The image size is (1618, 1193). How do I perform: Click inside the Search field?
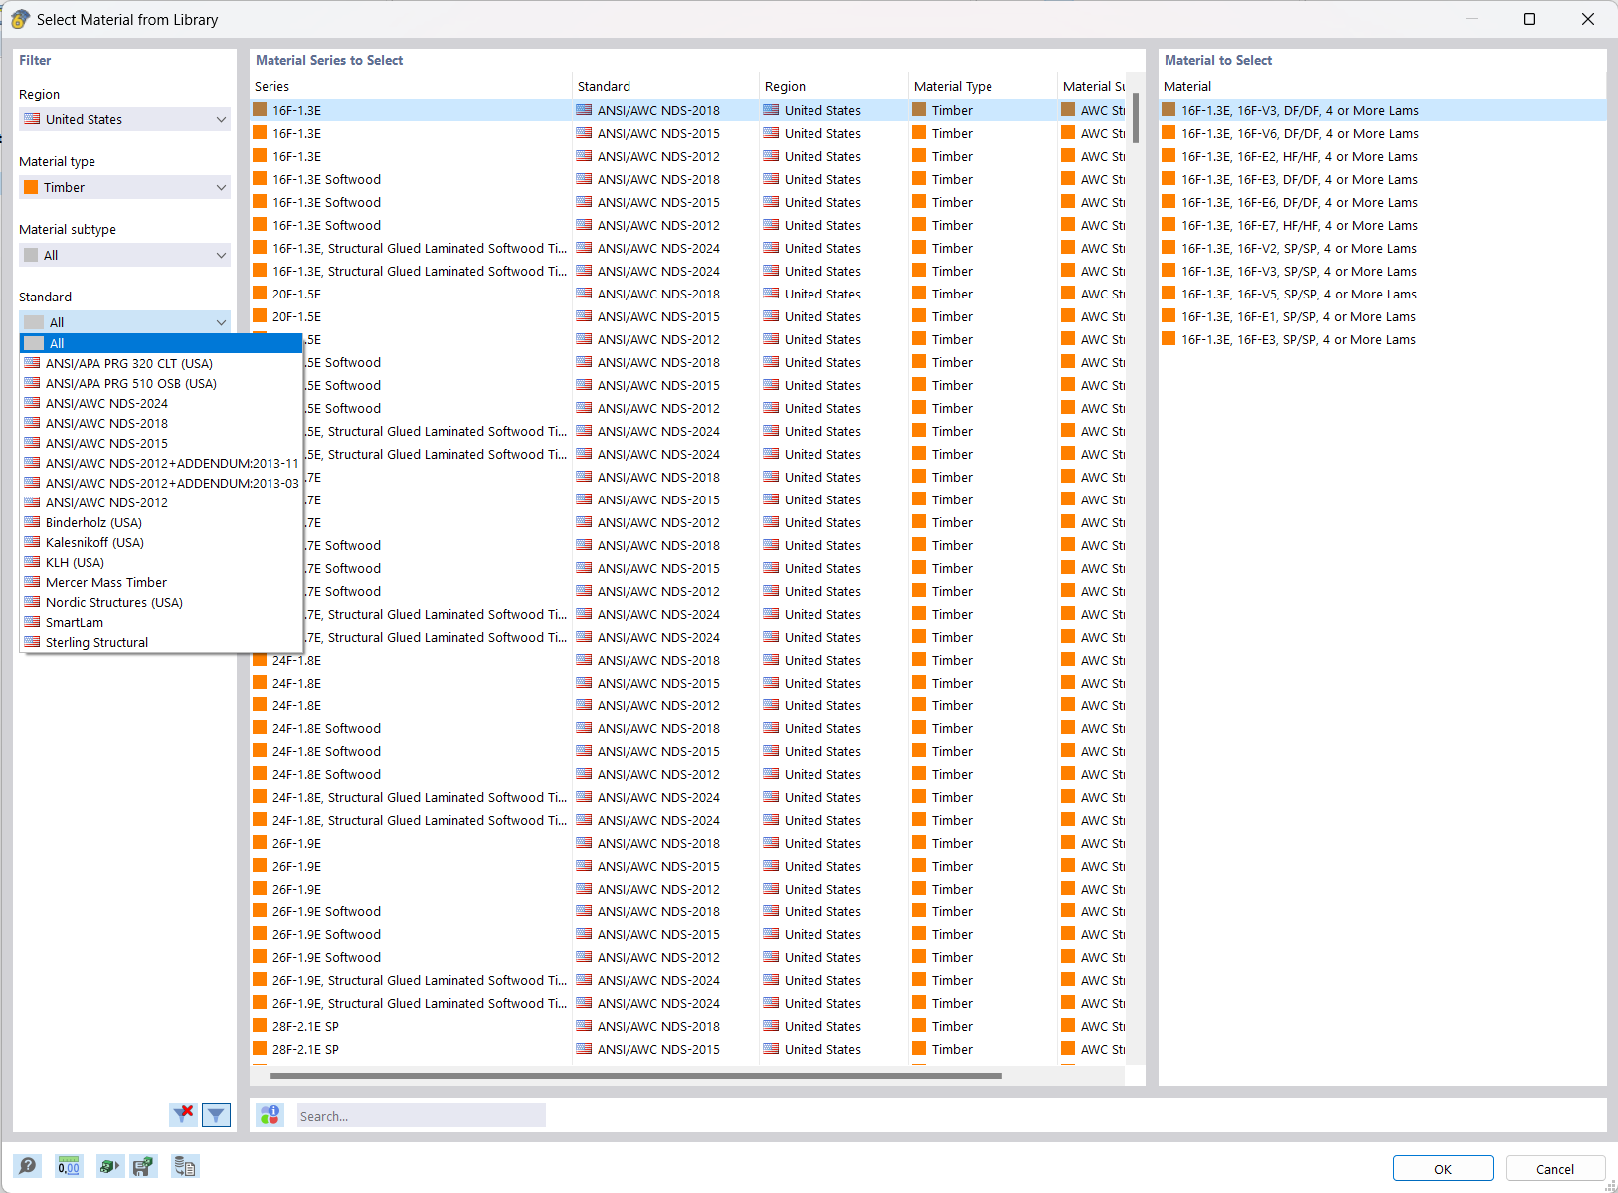(x=421, y=1116)
